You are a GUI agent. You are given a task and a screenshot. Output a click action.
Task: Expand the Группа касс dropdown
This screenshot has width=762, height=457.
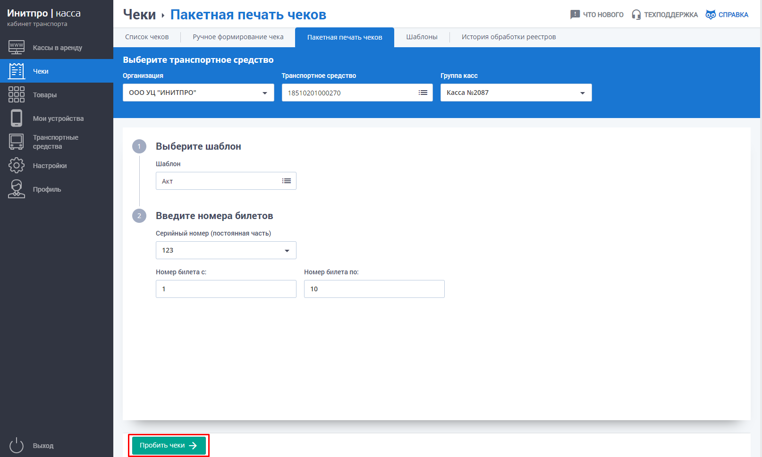516,93
